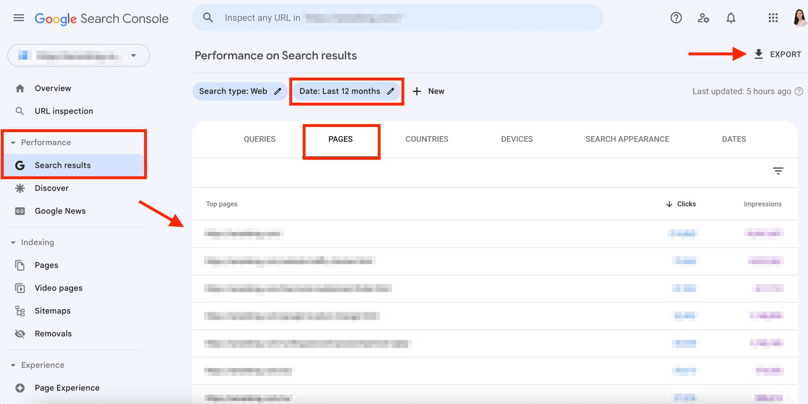Click the Page Experience icon
The width and height of the screenshot is (808, 404).
[x=20, y=388]
